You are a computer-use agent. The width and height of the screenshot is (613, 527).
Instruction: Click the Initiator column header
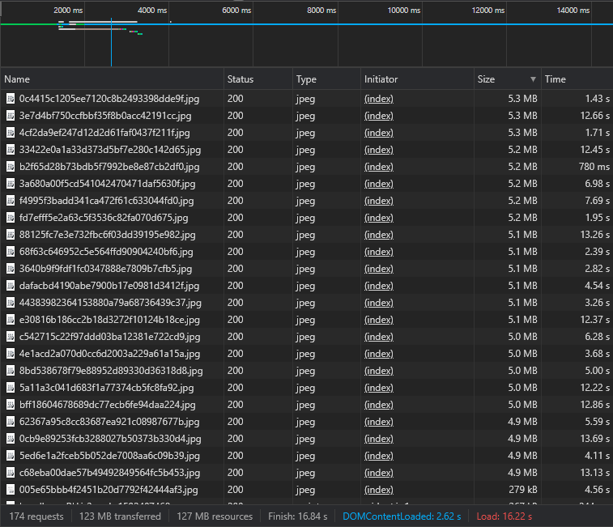coord(381,79)
